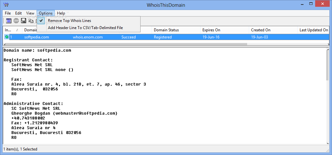332x155 pixels.
Task: Click the WhoisThisDomain title bar app icon
Action: (6, 5)
